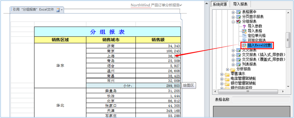Click the 列表报表 report icon

(x=239, y=64)
